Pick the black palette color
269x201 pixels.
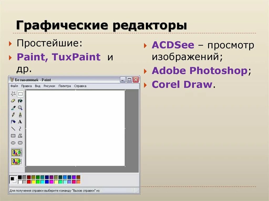coord(20,177)
